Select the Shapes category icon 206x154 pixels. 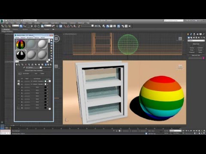(x=191, y=38)
